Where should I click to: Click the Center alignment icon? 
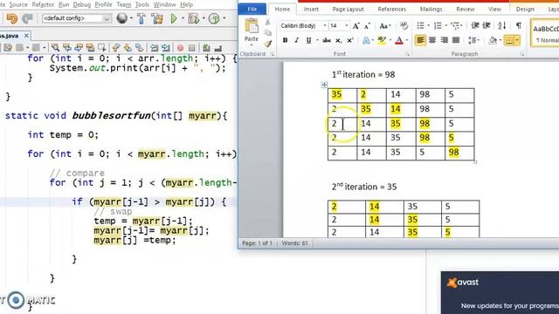pos(432,40)
